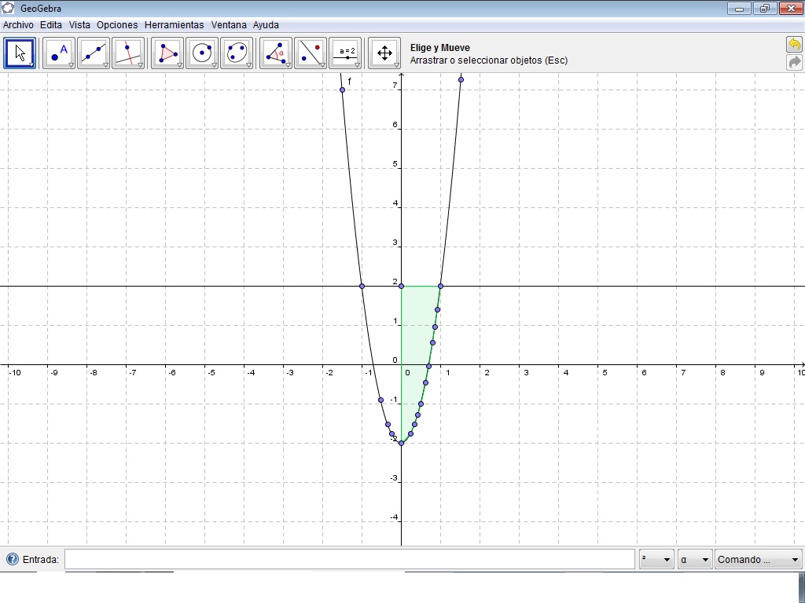
Task: Select the Elige y Mueve arrow tool
Action: (20, 53)
